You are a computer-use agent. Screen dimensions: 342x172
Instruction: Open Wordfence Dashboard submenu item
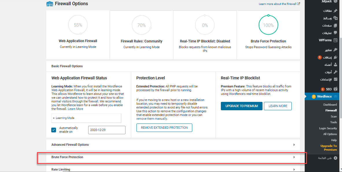pos(330,104)
